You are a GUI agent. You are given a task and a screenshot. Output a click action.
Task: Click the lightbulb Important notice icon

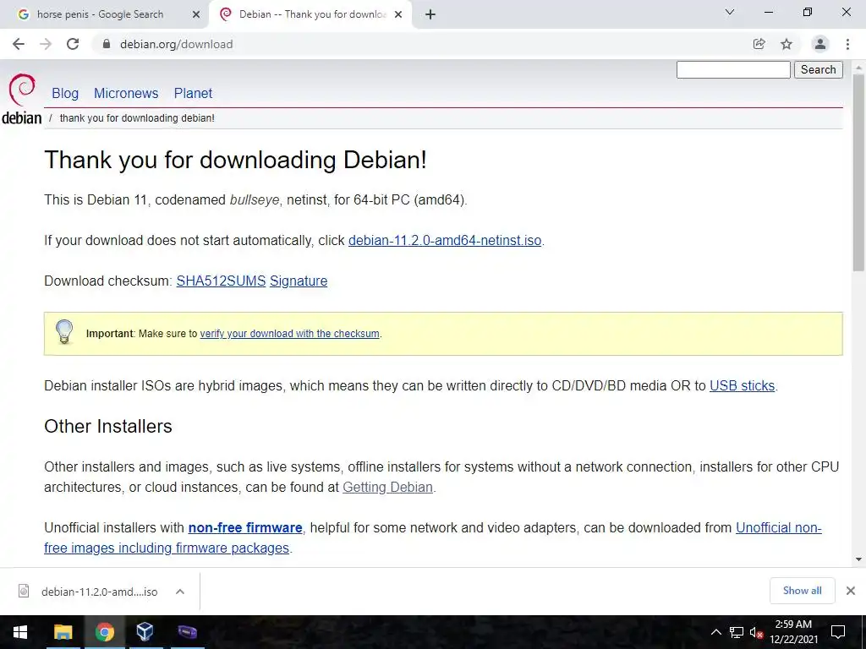64,332
